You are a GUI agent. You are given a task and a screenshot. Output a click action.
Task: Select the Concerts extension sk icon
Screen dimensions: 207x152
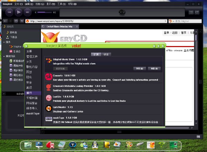pos(49,77)
